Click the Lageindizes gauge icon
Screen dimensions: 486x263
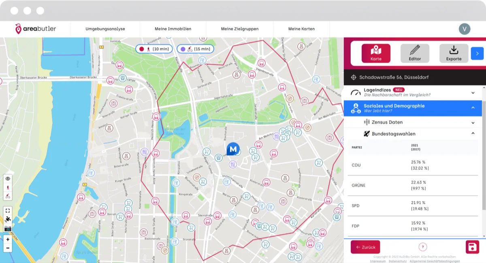(x=356, y=92)
